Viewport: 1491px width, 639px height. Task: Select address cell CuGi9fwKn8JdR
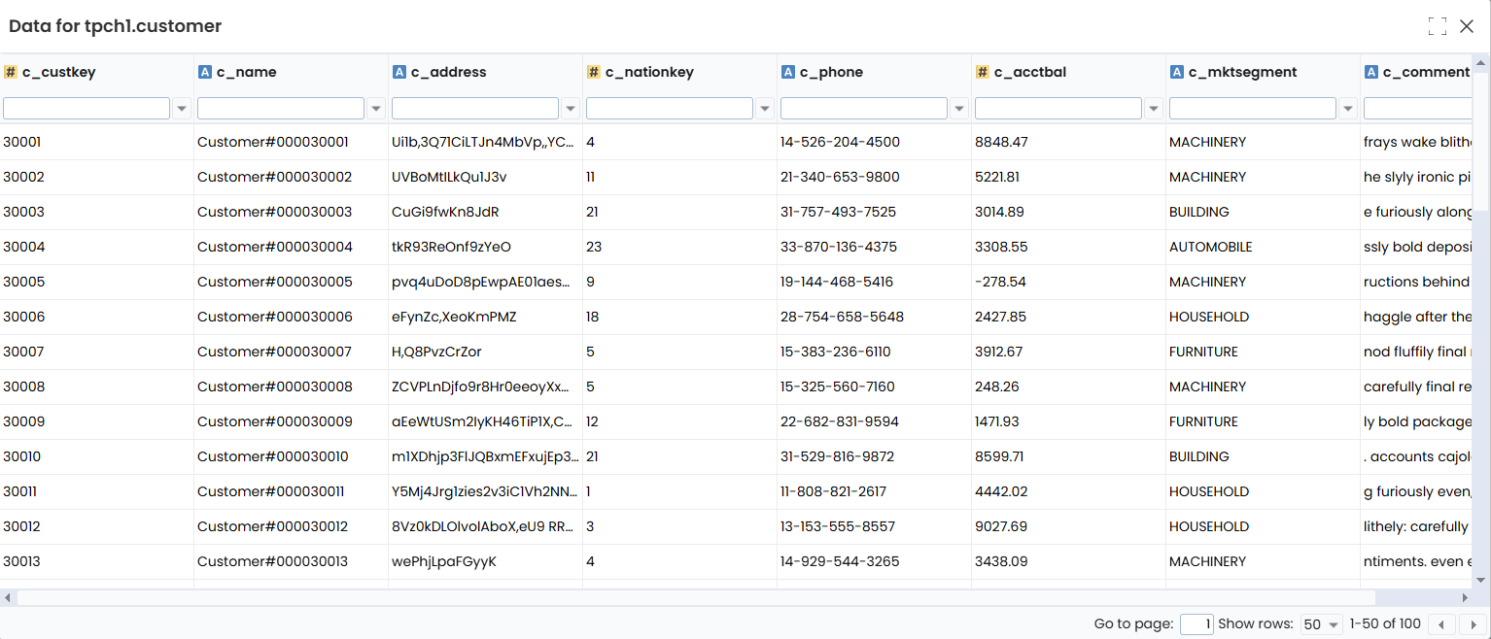coord(486,212)
